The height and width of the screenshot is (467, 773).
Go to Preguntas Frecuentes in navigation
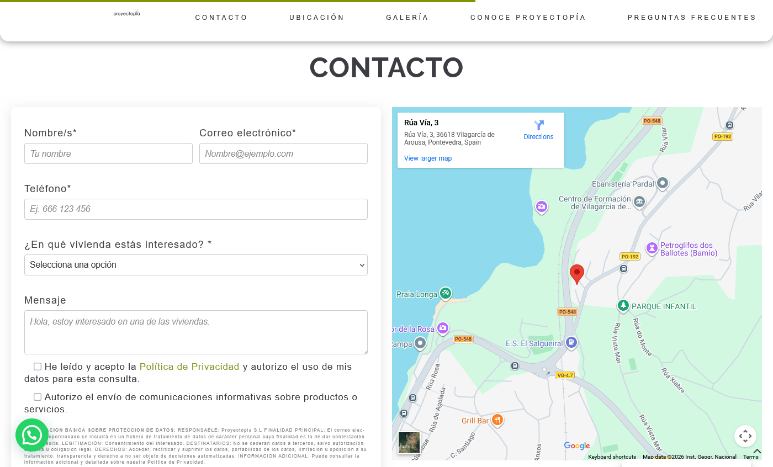[x=692, y=18]
